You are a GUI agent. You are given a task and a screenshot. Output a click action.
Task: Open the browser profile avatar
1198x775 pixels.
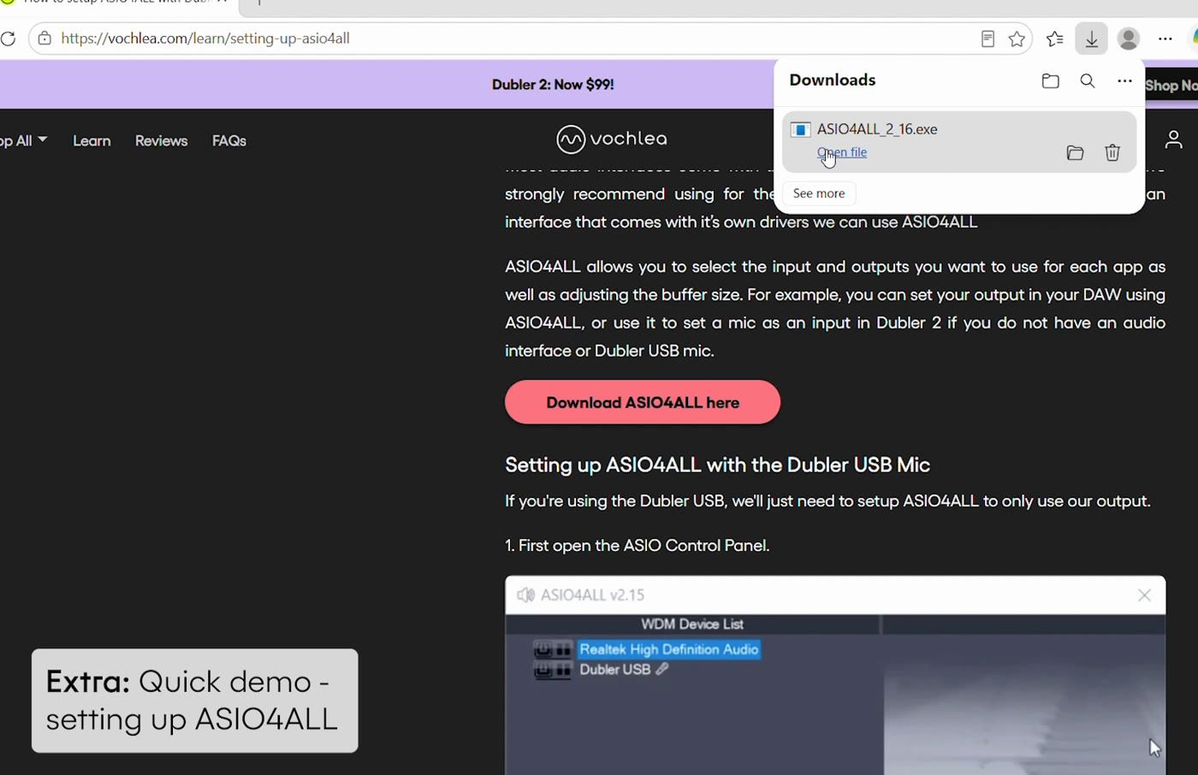tap(1129, 38)
